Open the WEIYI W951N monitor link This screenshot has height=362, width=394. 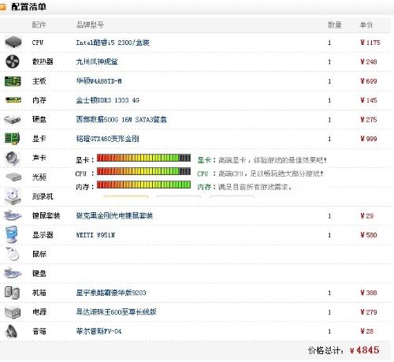coord(95,235)
